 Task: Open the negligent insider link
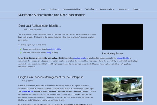point(123,58)
